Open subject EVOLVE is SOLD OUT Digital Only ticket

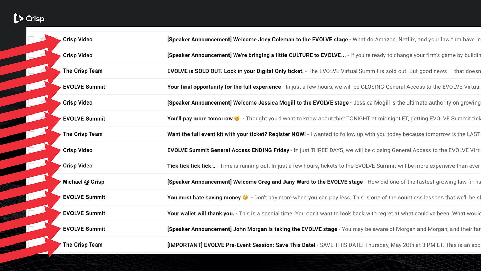pyautogui.click(x=235, y=71)
